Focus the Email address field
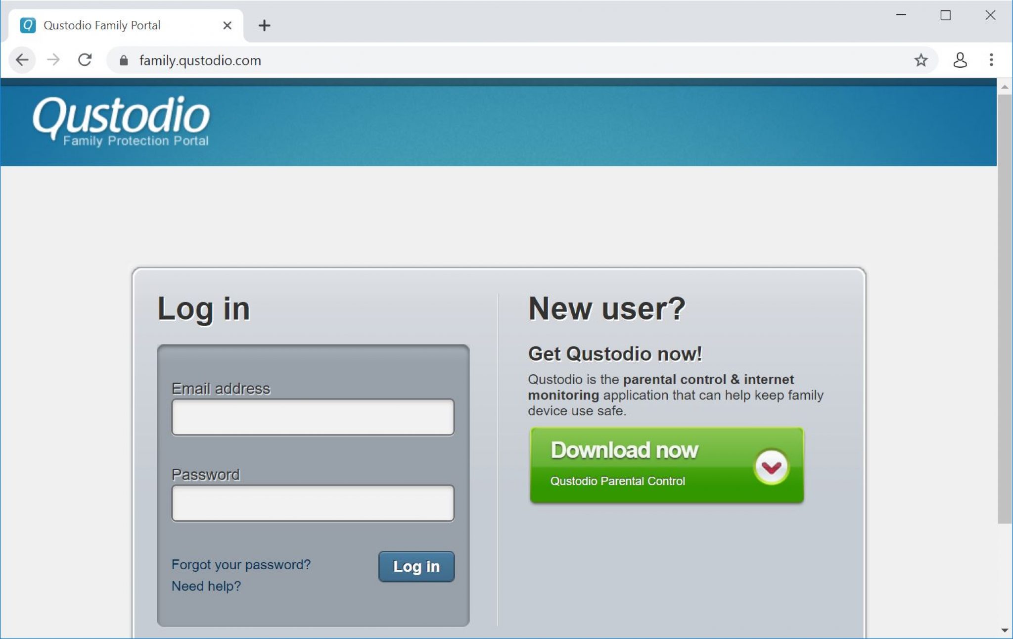The width and height of the screenshot is (1013, 639). pyautogui.click(x=313, y=417)
